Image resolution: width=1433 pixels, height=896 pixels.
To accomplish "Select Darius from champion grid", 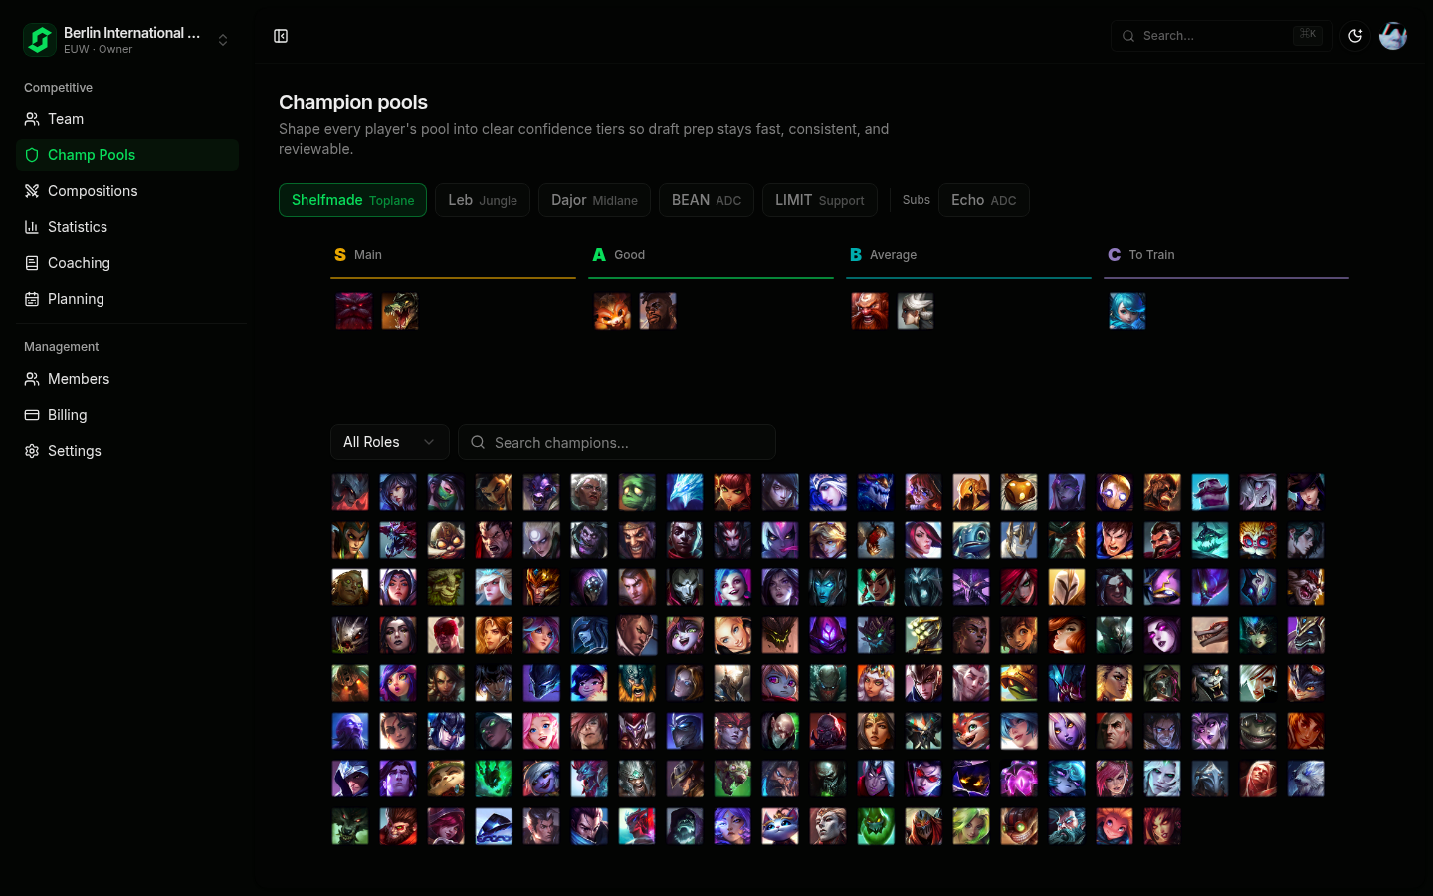I will tap(494, 540).
